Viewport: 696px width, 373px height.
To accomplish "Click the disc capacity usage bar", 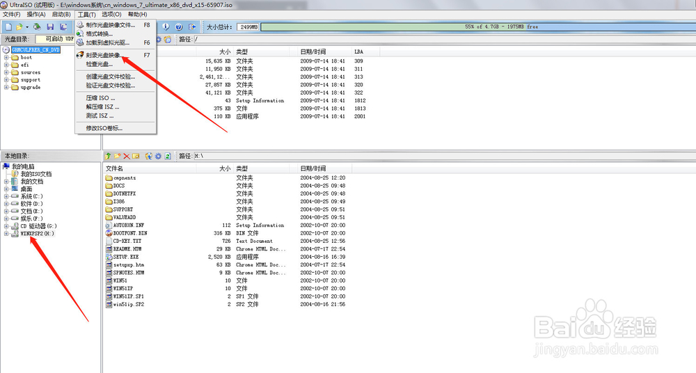I will point(478,27).
